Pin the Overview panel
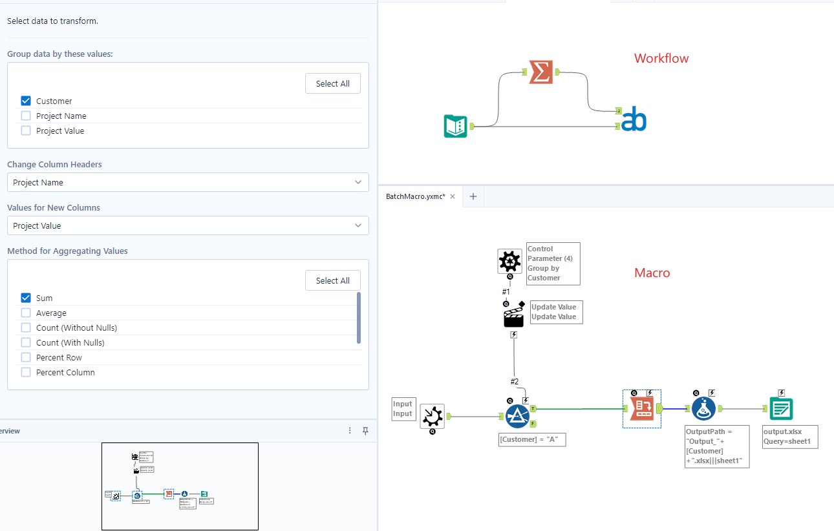The image size is (834, 531). [365, 430]
